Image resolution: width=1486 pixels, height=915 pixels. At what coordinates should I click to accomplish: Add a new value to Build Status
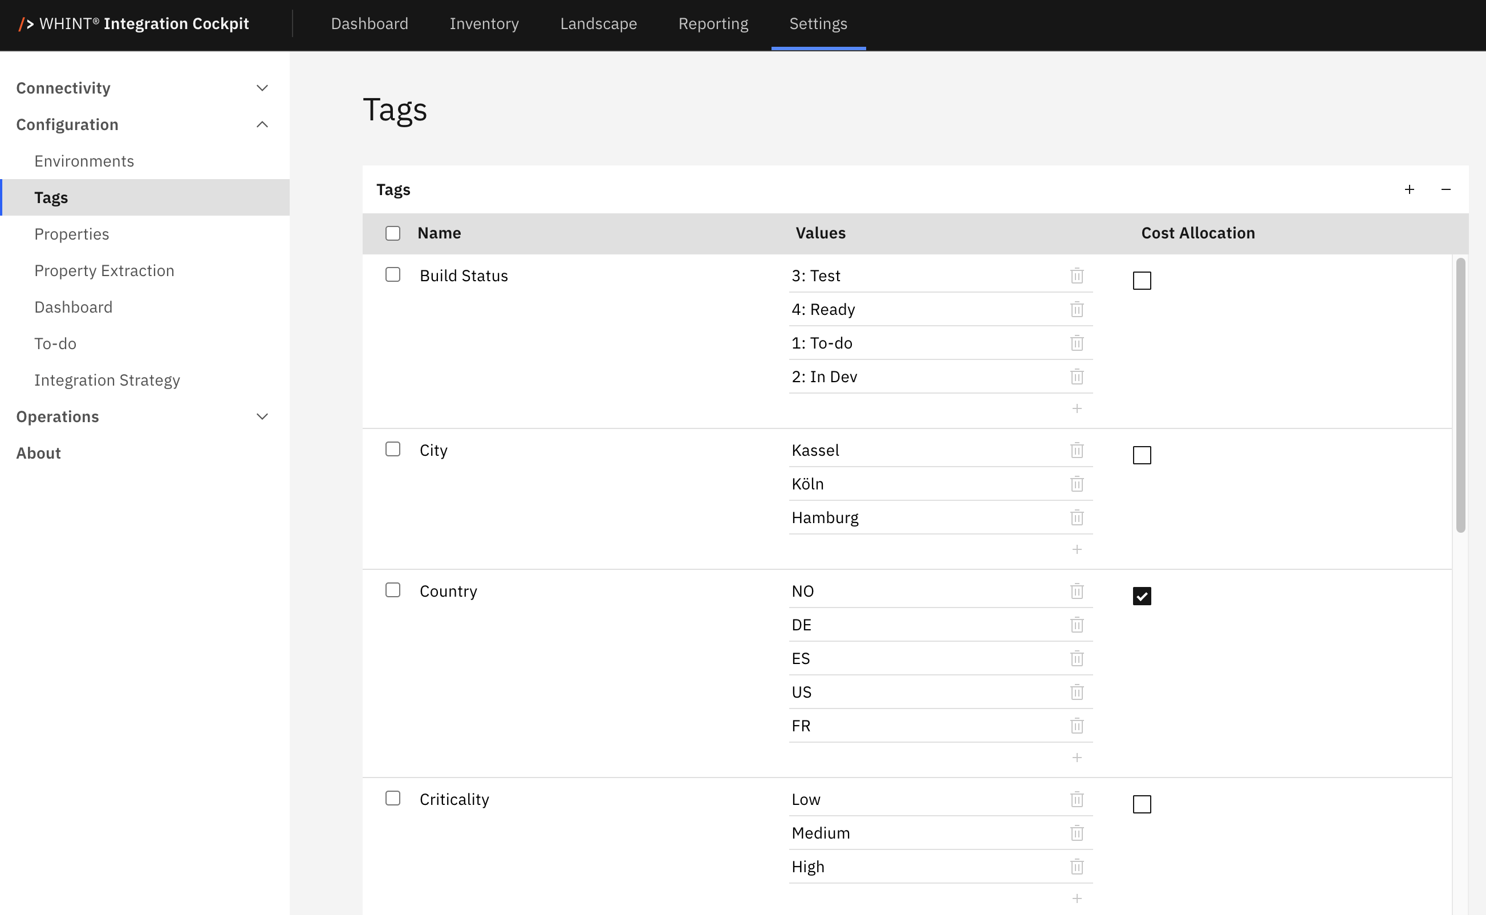[x=1077, y=408]
